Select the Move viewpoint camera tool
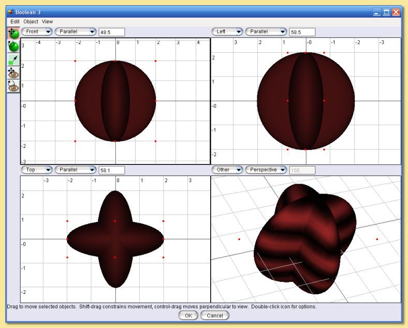Viewport: 408px width, 328px height. [13, 73]
